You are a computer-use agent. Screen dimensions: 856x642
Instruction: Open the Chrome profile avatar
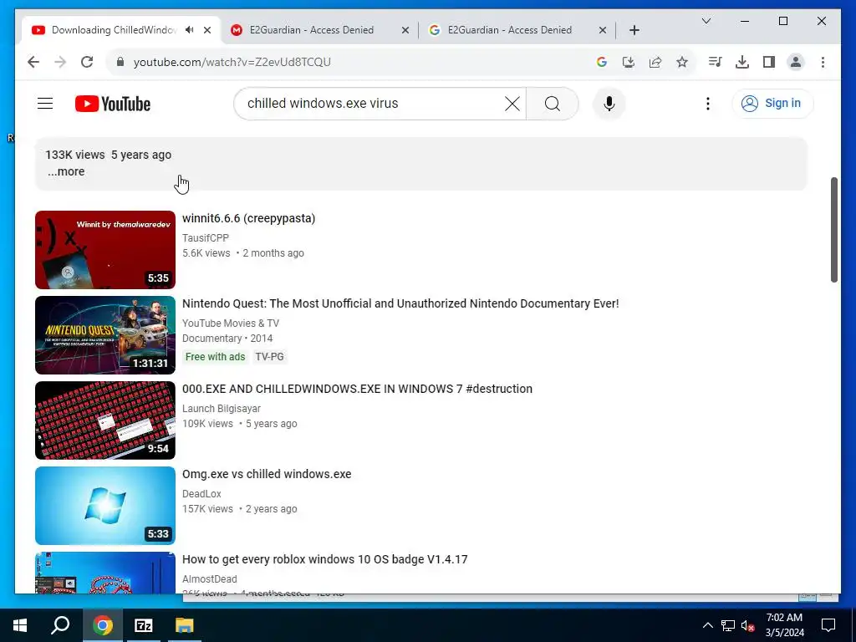point(796,62)
